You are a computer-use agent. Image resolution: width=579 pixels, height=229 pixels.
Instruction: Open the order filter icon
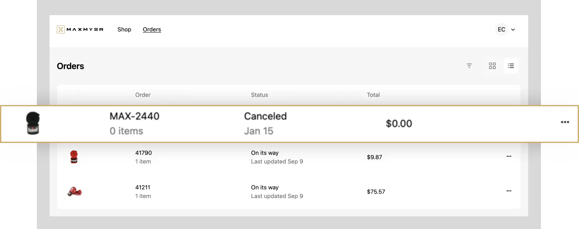tap(469, 66)
